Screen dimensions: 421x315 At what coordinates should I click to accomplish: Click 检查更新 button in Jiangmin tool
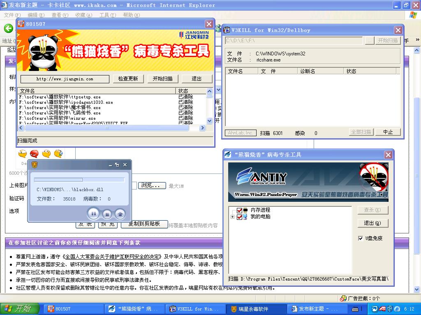128,79
